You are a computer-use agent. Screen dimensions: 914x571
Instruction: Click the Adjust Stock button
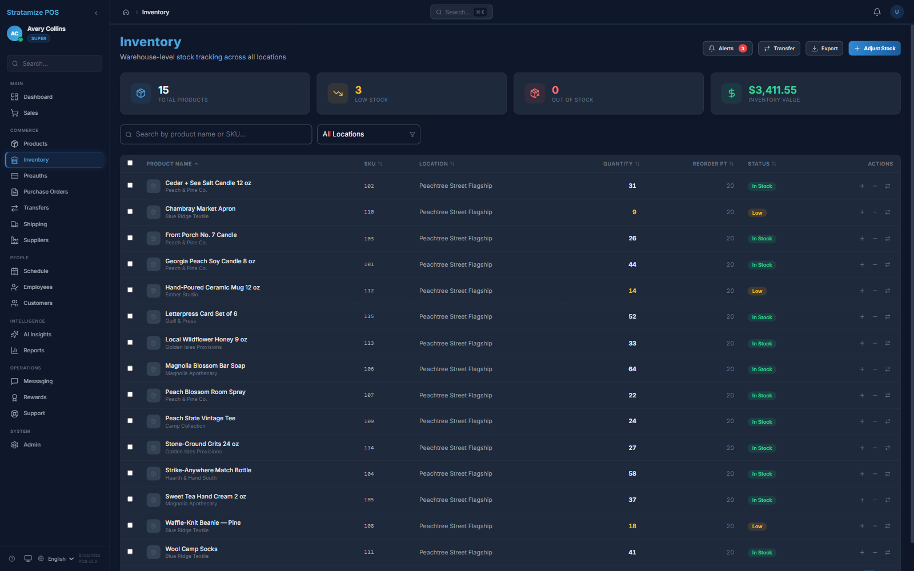pyautogui.click(x=875, y=49)
